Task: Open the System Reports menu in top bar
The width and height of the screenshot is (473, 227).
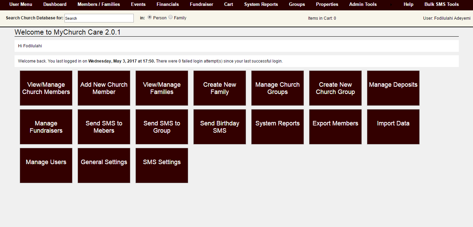Action: pyautogui.click(x=261, y=4)
